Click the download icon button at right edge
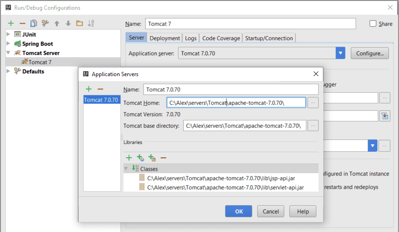This screenshot has height=232, width=399. point(385,116)
